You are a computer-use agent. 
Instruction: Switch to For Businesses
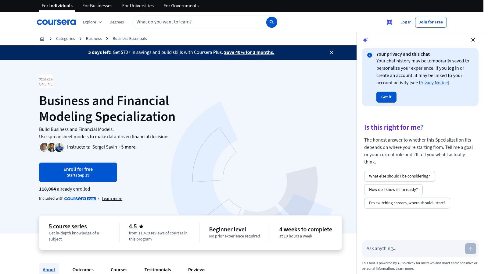point(97,6)
